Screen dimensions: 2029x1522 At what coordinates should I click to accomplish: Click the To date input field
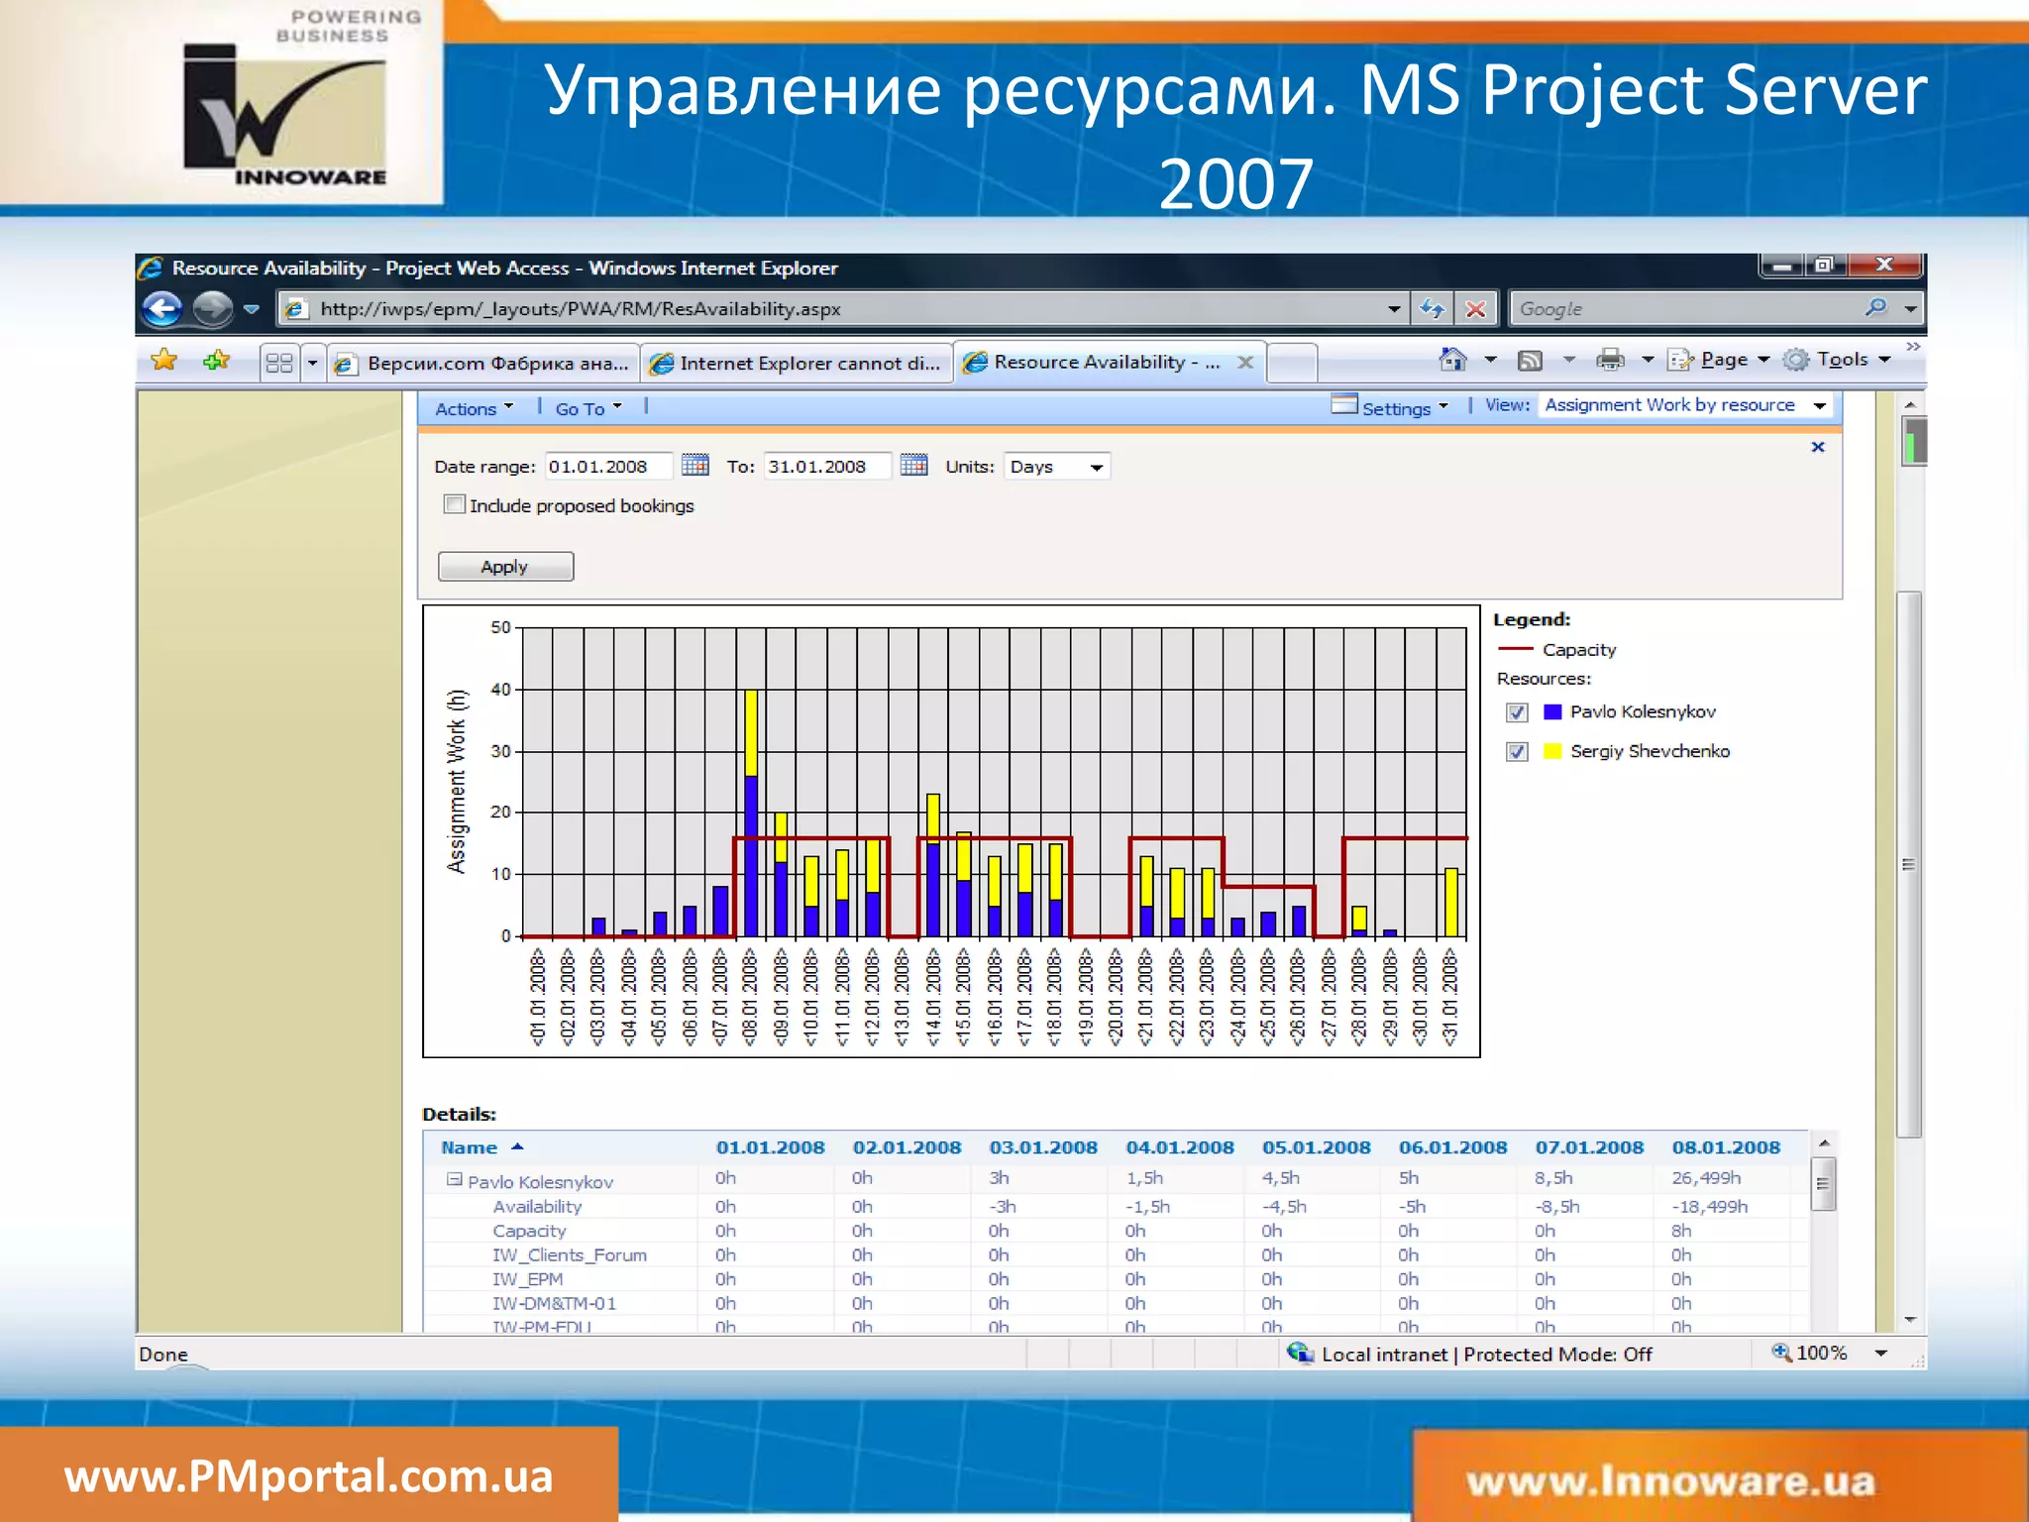pos(826,466)
